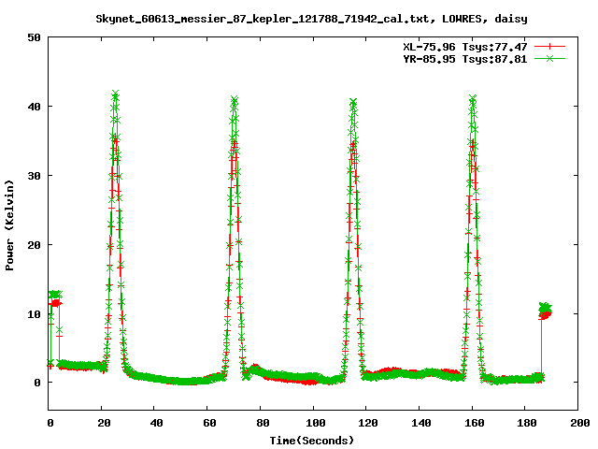Click the x-axis tick label 100
This screenshot has width=598, height=449.
click(316, 423)
